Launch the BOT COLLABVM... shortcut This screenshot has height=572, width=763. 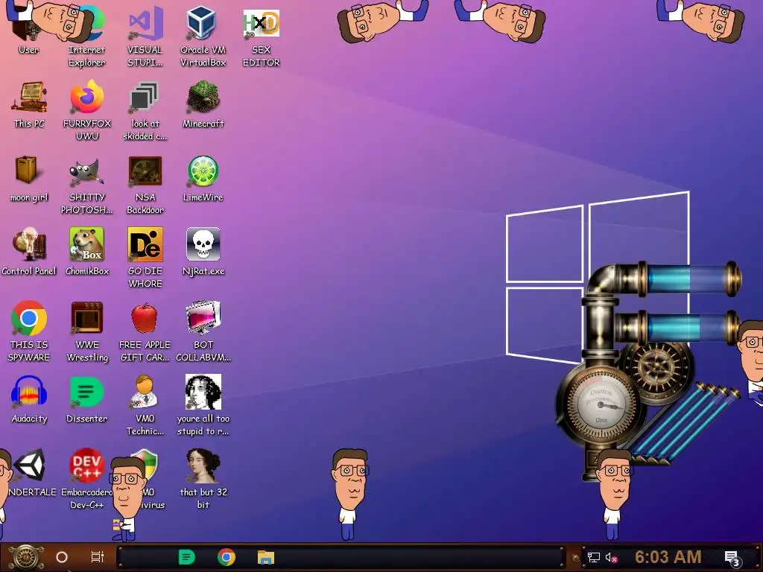(203, 331)
